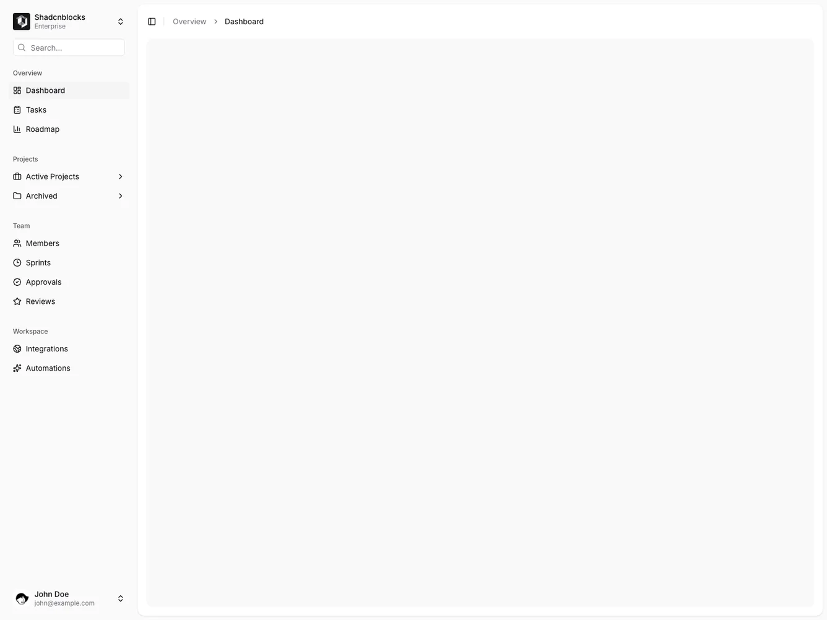This screenshot has width=827, height=620.
Task: Open Roadmap via the chart icon
Action: click(x=17, y=129)
